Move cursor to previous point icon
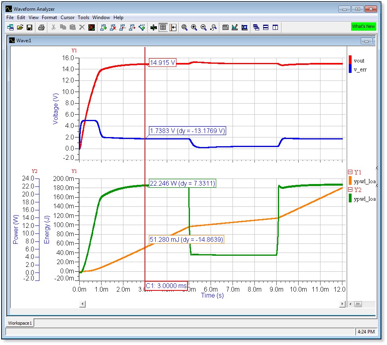Image resolution: width=387 pixels, height=345 pixels. [x=123, y=27]
